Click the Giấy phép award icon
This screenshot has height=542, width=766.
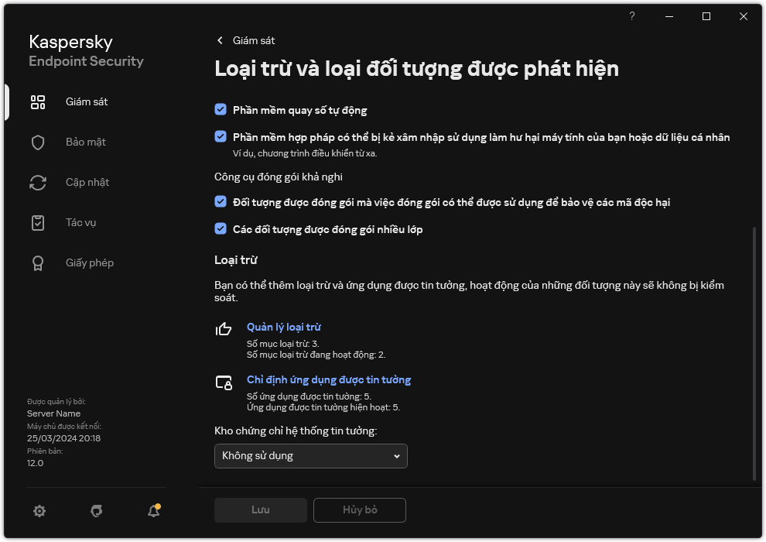click(x=38, y=263)
